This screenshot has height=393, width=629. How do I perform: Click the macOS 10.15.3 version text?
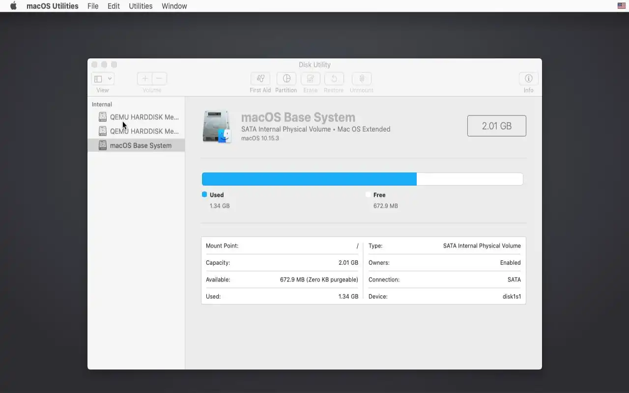coord(260,139)
